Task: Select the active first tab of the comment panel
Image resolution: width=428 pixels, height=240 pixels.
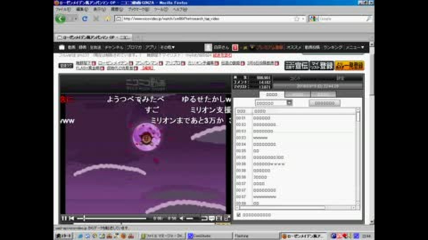Action: [x=272, y=94]
